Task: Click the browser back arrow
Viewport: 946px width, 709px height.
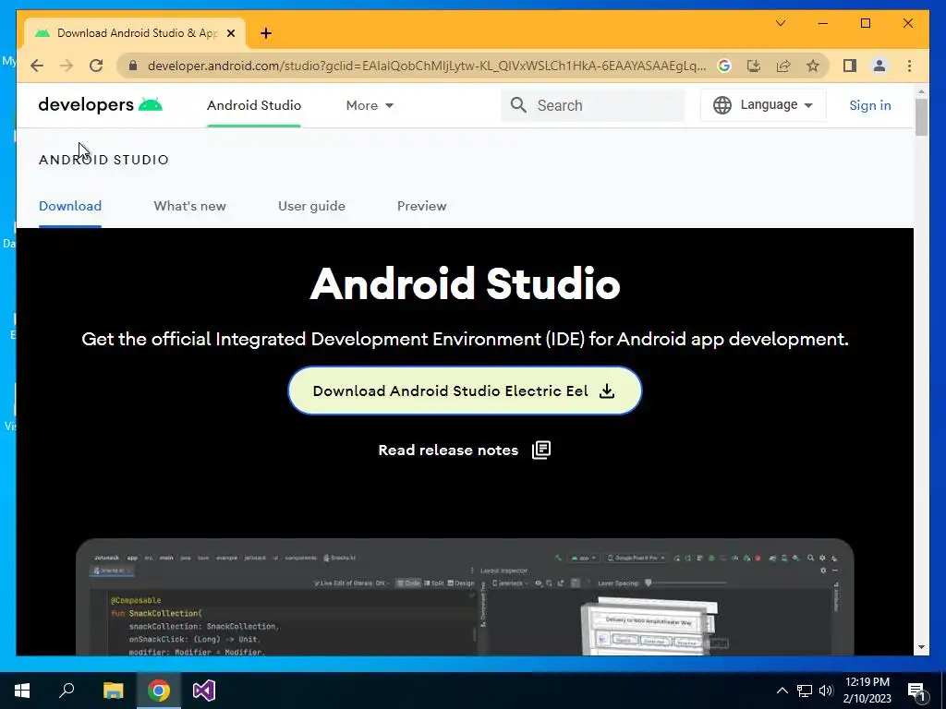Action: click(x=37, y=66)
